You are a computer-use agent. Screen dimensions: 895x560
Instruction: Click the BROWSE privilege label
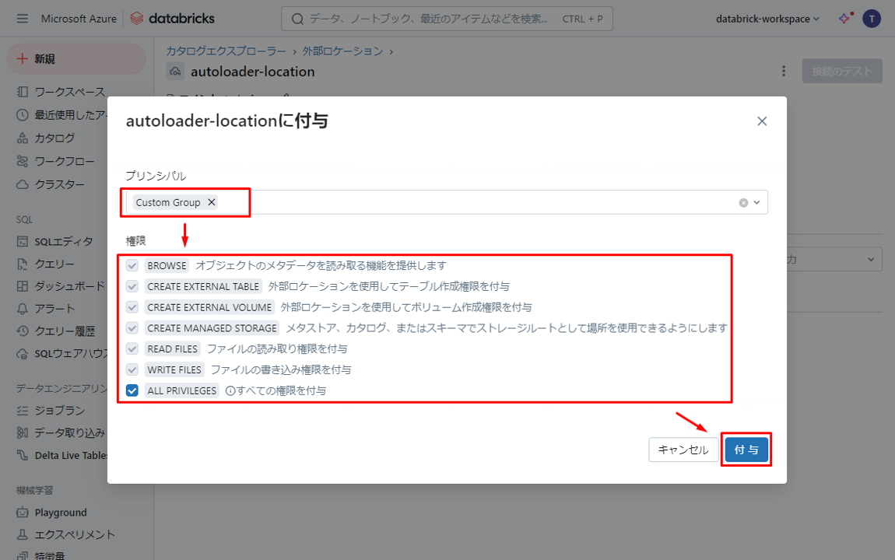167,266
